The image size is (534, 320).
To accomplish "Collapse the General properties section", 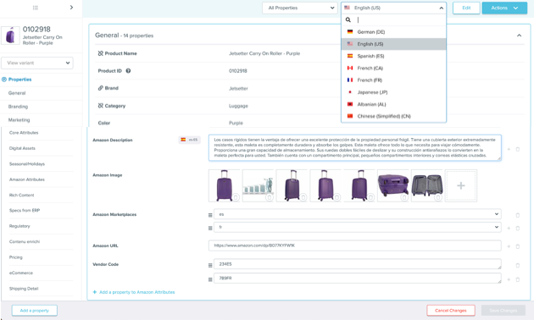I will pos(519,36).
